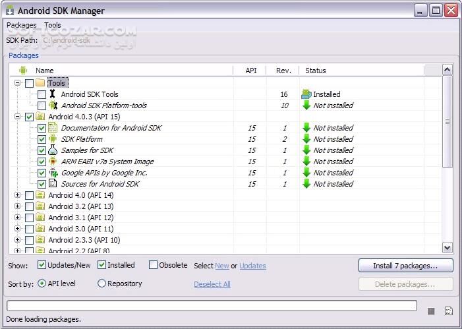Viewport: 462px width, 329px height.
Task: Check the Android 4.0 (API 14) checkbox
Action: point(29,195)
